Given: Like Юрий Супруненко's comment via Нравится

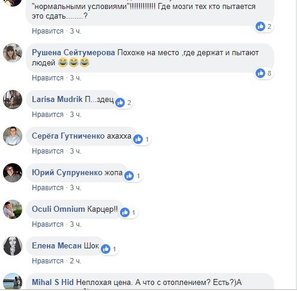Looking at the screenshot, I should point(47,188).
